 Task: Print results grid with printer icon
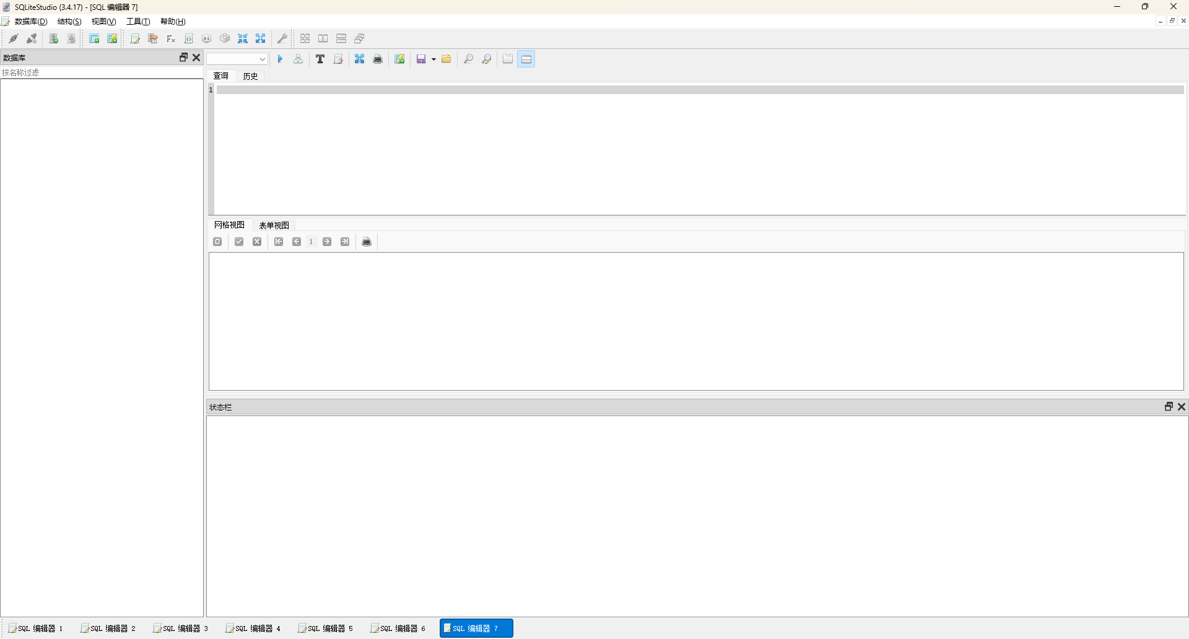pyautogui.click(x=367, y=241)
